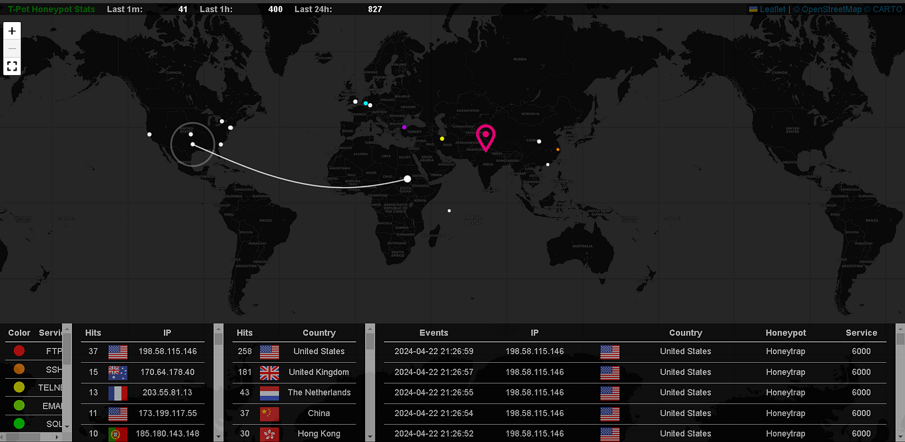The height and width of the screenshot is (442, 905).
Task: Click the US flag in the 21:26:59 event row
Action: pyautogui.click(x=610, y=351)
